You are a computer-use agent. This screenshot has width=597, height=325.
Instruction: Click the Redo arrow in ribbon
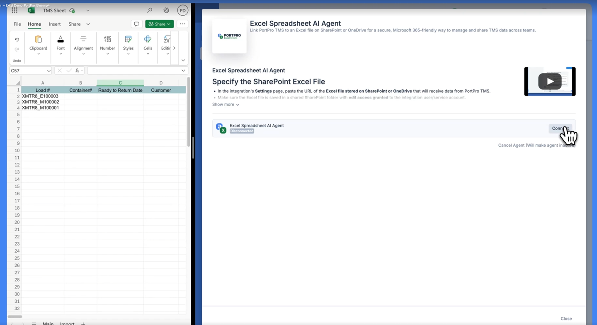[x=17, y=49]
